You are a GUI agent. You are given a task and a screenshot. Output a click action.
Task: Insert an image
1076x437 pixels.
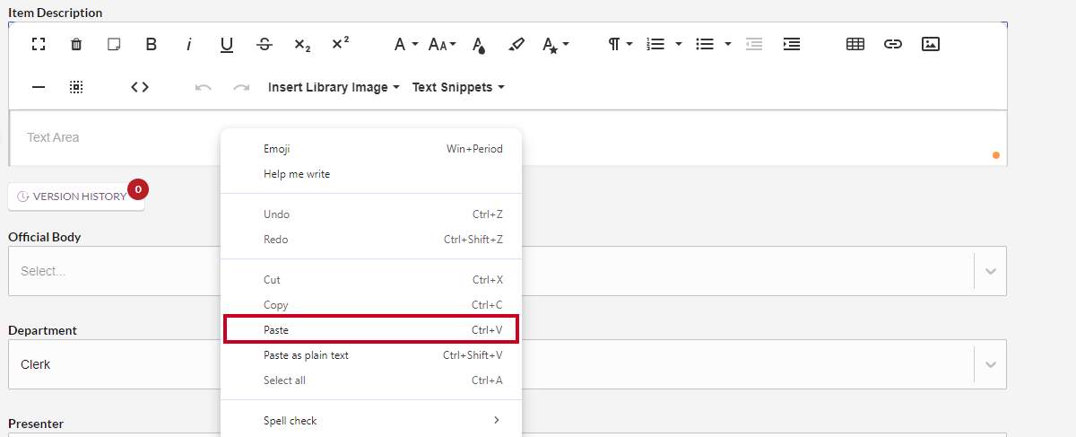click(931, 44)
